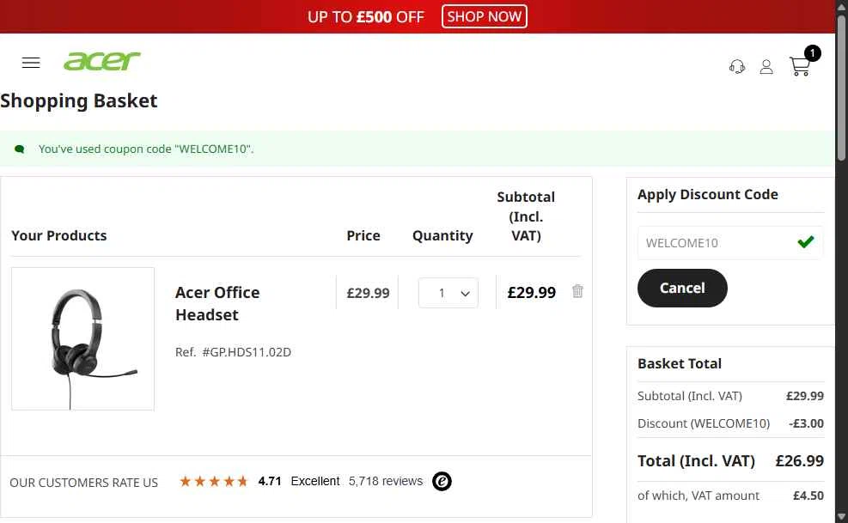Click the Basket Total subtotal £29.99 value
848x523 pixels.
(805, 396)
